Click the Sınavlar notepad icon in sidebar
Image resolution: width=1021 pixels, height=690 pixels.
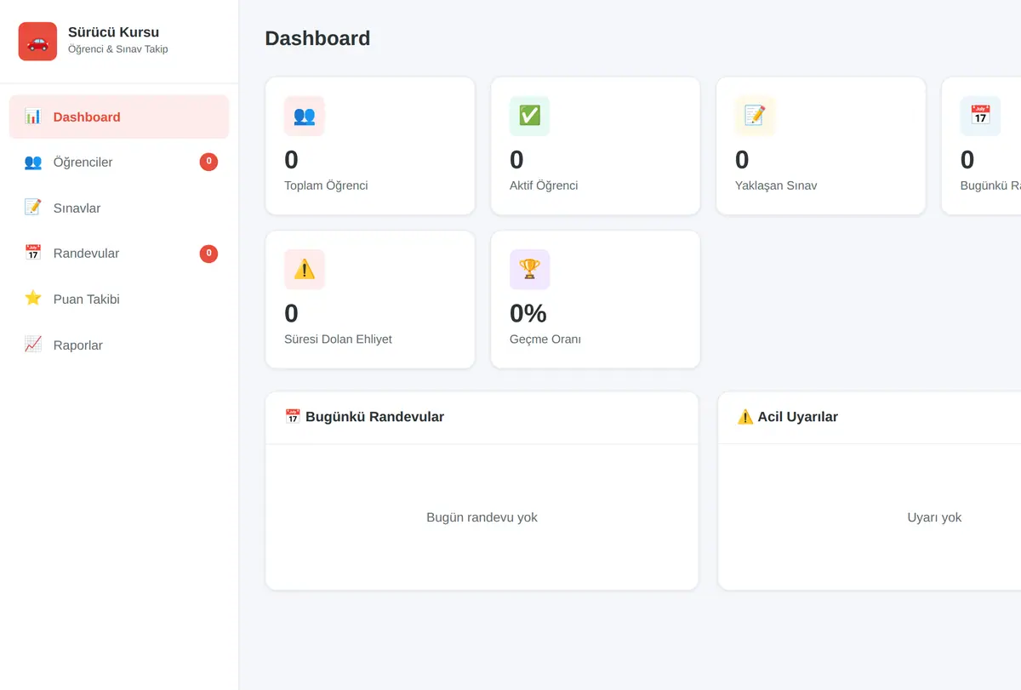click(x=33, y=208)
